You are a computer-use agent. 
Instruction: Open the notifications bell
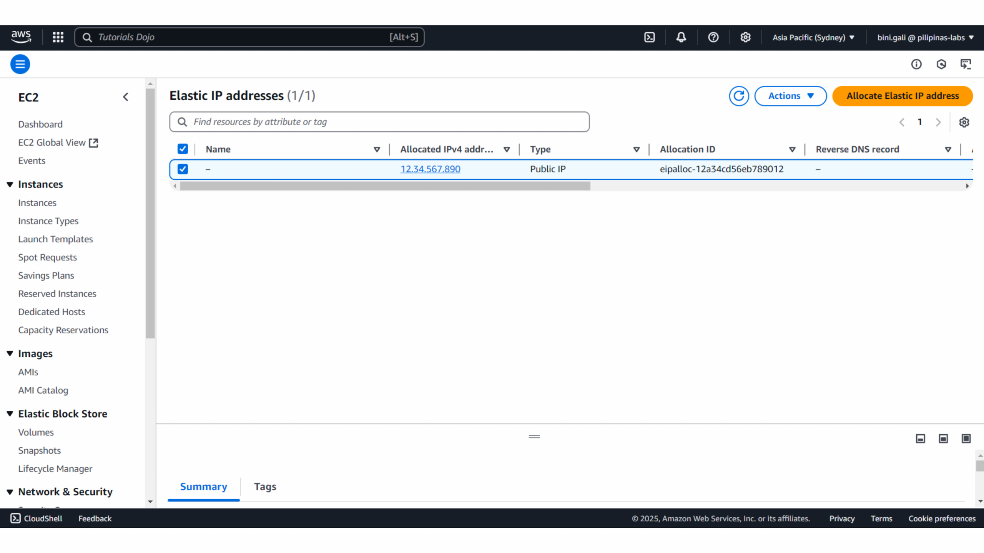(x=681, y=37)
